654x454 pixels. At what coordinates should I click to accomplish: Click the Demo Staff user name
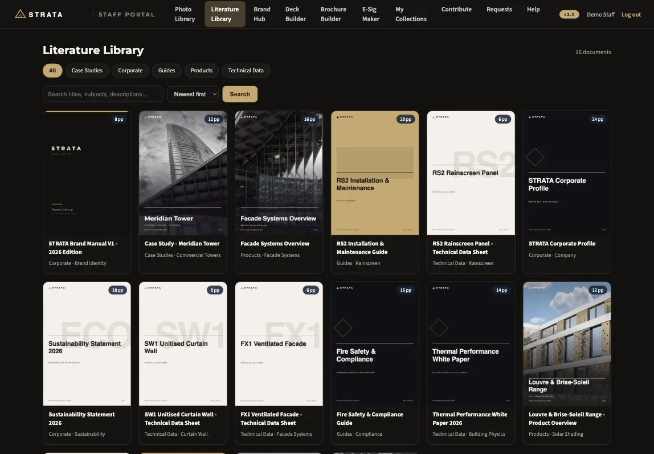pos(600,15)
